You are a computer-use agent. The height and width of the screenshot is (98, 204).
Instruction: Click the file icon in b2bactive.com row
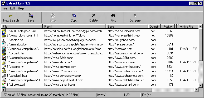(4, 71)
